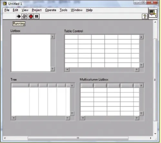Open the Operate menu
Viewport: 161px width, 143px height.
click(51, 10)
